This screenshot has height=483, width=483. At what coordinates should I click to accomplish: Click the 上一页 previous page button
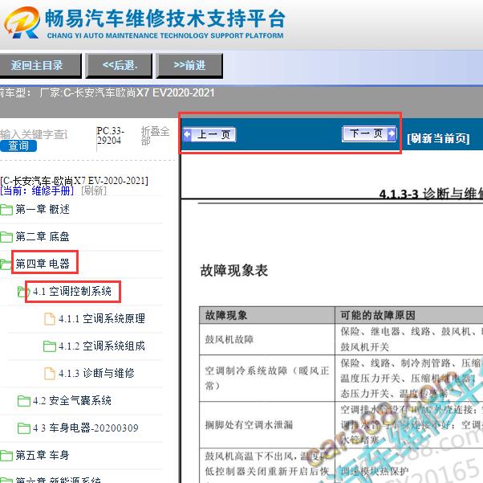tap(209, 134)
